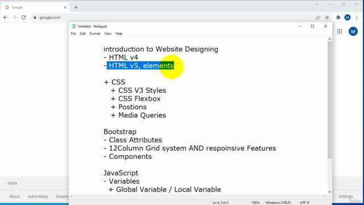Click Notepad vertical scrollbar up arrow
The height and width of the screenshot is (205, 364).
[330, 39]
